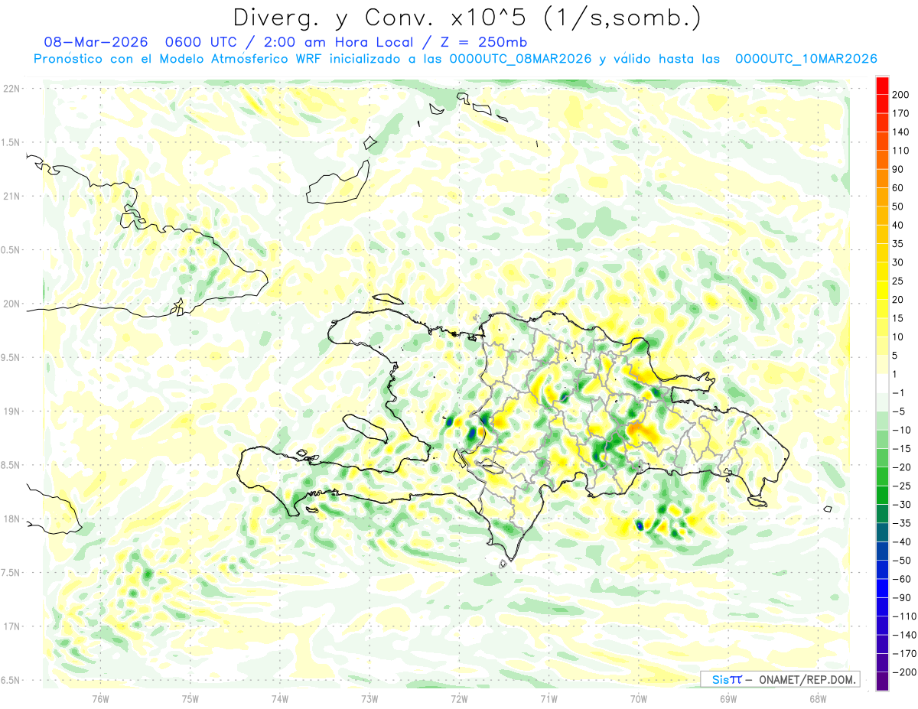Click the '17N' latitude label
The image size is (918, 709).
point(11,626)
